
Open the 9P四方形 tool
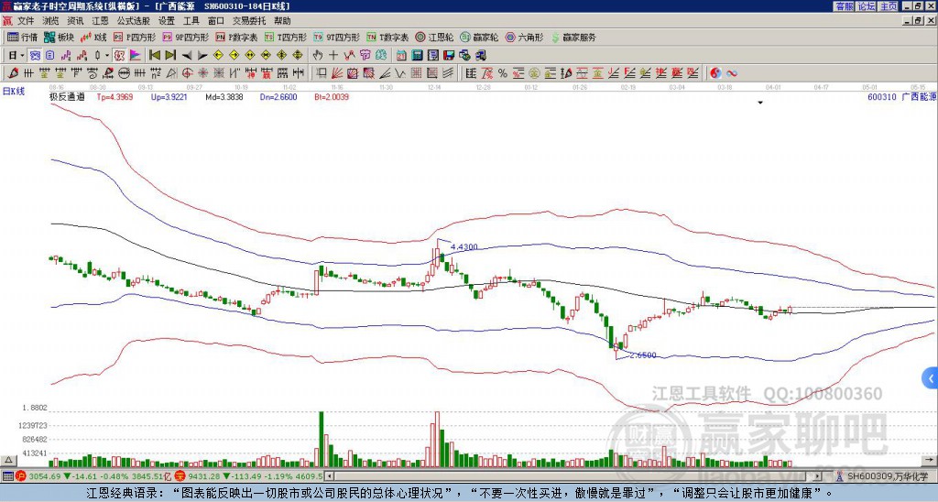[x=185, y=37]
